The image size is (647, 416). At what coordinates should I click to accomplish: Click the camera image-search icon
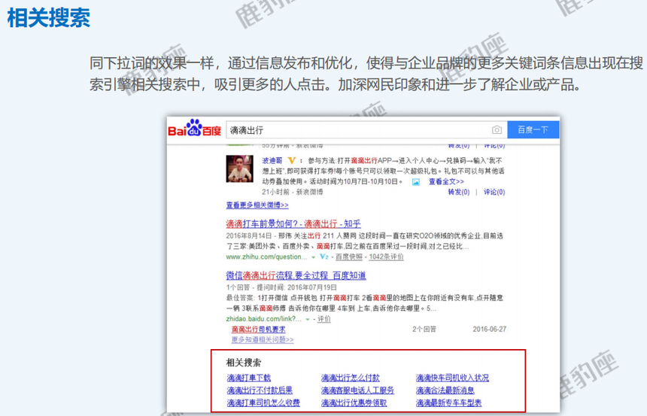click(497, 130)
